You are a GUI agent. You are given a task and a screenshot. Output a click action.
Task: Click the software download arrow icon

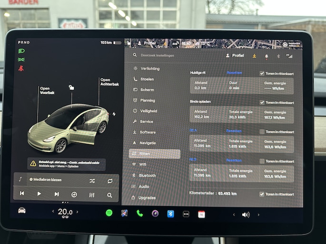coord(254,56)
